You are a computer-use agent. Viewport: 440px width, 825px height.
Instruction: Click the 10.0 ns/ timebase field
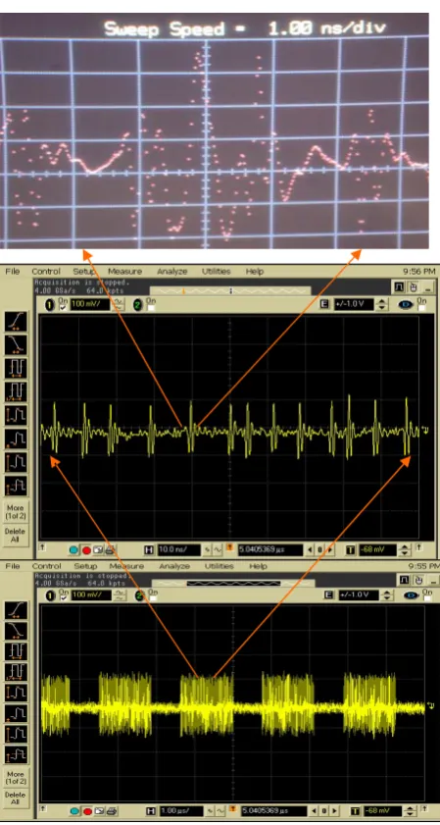(x=179, y=550)
